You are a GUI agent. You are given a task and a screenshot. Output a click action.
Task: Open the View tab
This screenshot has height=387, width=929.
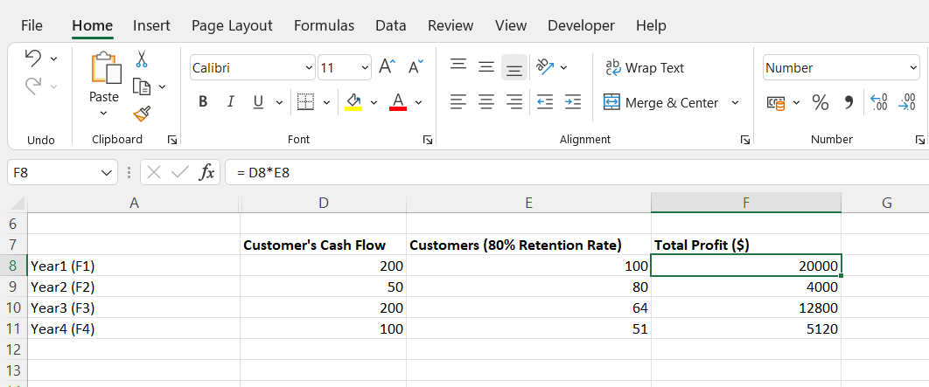click(x=511, y=25)
